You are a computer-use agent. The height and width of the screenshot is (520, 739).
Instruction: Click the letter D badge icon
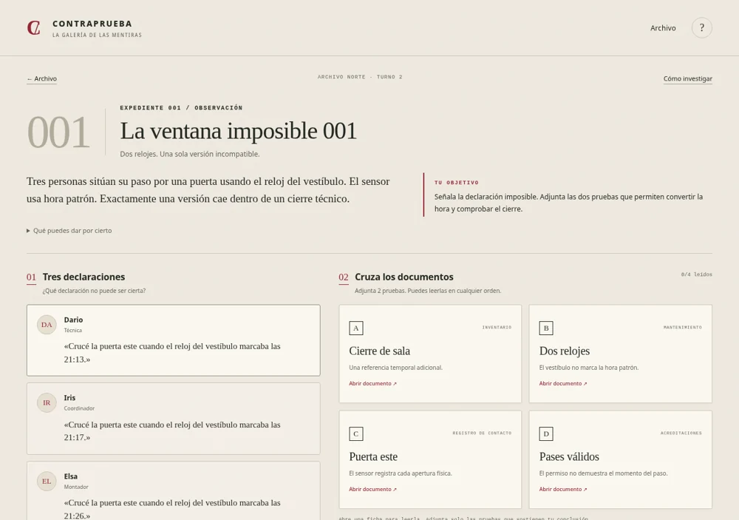(546, 433)
